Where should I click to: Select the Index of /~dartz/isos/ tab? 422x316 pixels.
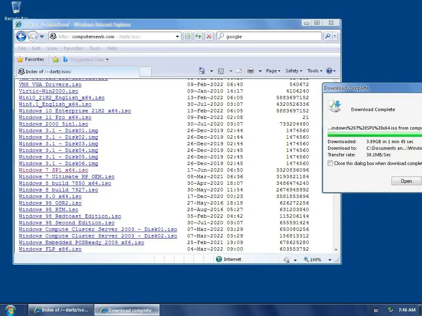click(78, 72)
